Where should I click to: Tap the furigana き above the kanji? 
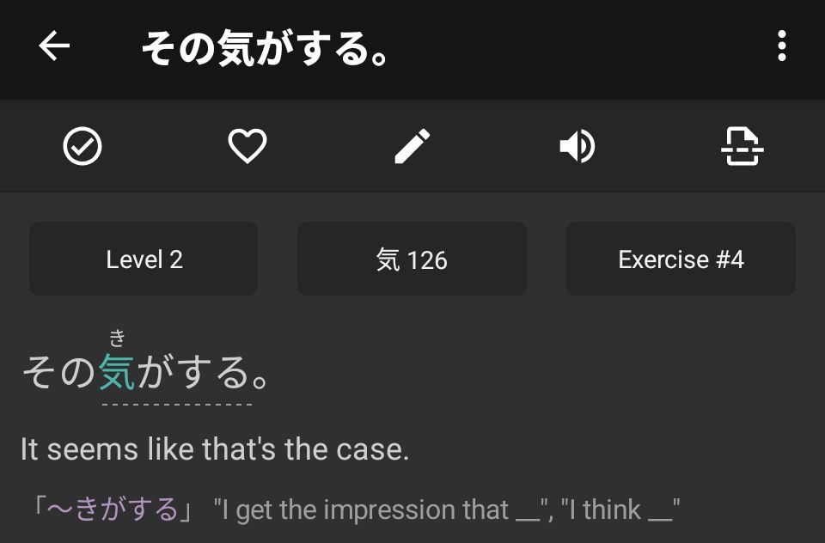pyautogui.click(x=118, y=338)
